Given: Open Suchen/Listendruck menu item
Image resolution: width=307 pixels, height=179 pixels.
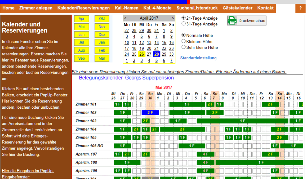Looking at the screenshot, I should 197,8.
